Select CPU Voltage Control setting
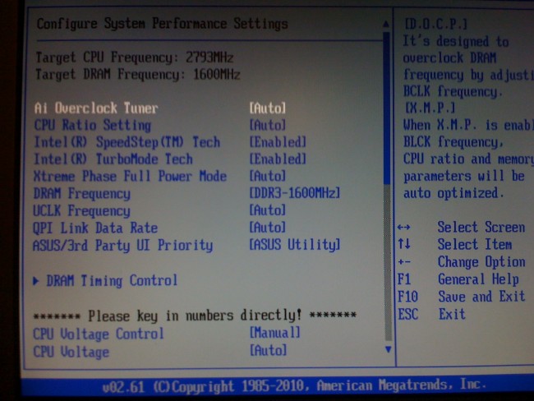 click(98, 334)
